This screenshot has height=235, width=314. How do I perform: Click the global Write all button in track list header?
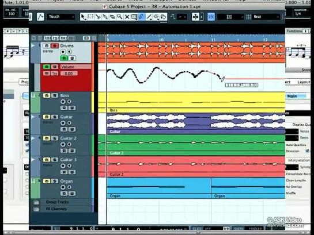pyautogui.click(x=71, y=38)
